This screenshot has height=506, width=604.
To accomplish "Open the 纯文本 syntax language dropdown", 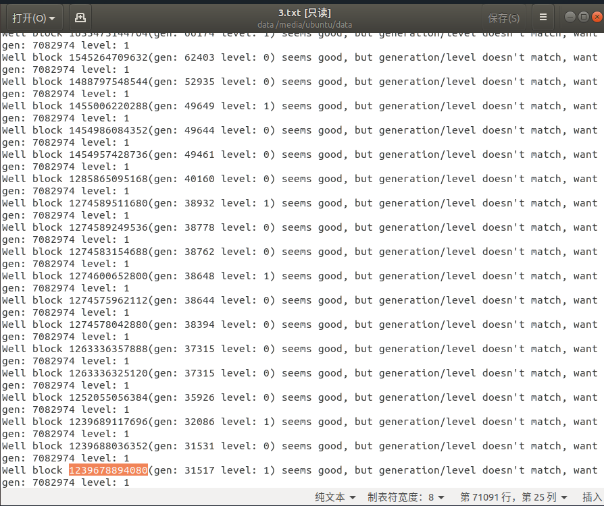I will click(x=335, y=497).
